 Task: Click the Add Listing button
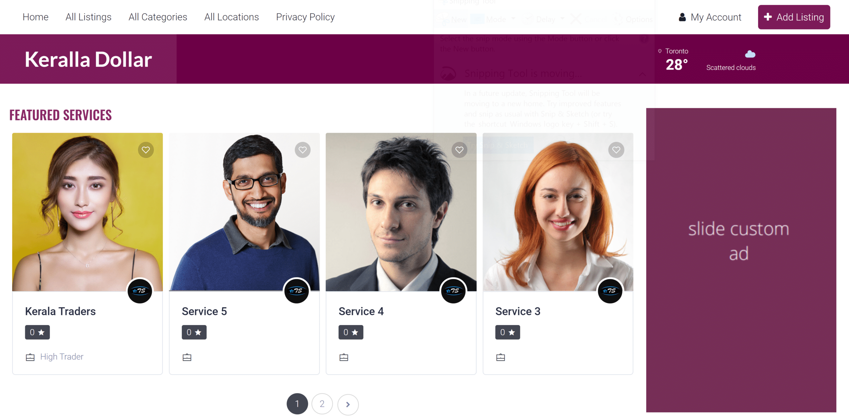794,17
